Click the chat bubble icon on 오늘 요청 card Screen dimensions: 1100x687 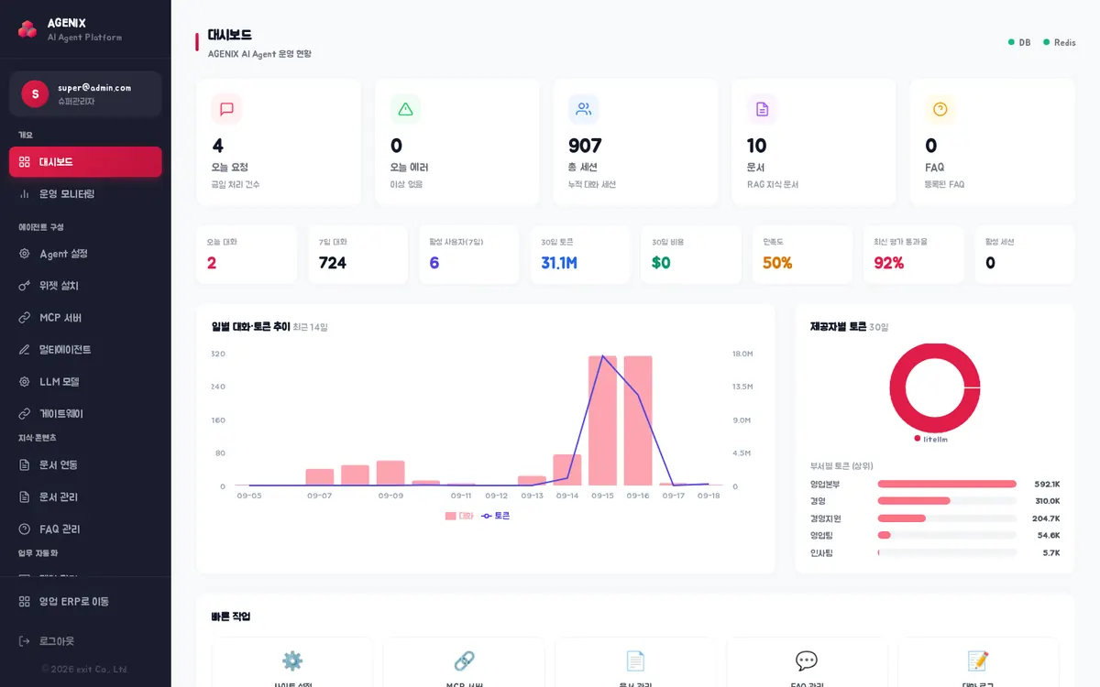tap(226, 109)
